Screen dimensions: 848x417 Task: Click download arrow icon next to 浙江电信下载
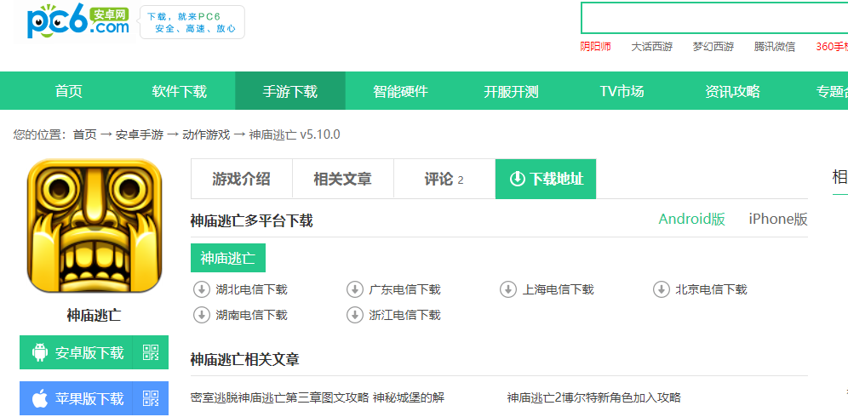point(355,315)
